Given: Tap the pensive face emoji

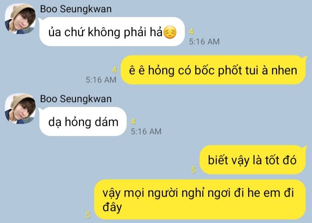Looking at the screenshot, I should 170,32.
